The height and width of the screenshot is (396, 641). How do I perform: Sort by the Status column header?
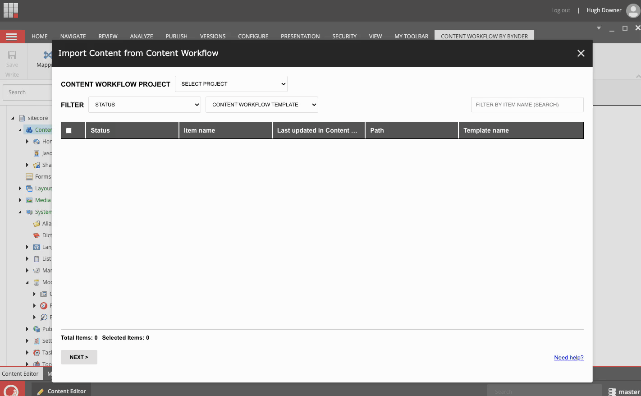pyautogui.click(x=132, y=130)
